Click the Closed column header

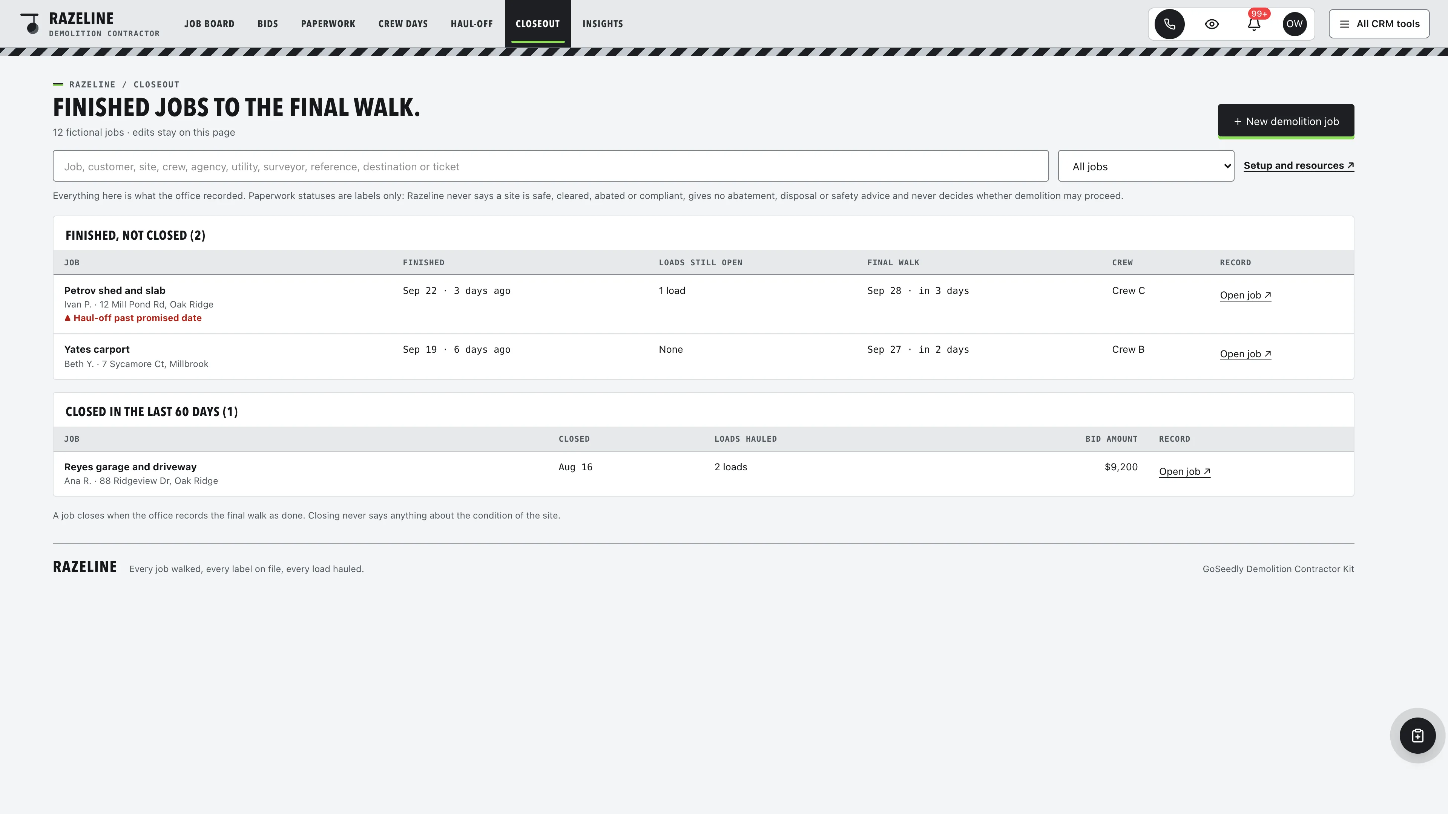[574, 439]
